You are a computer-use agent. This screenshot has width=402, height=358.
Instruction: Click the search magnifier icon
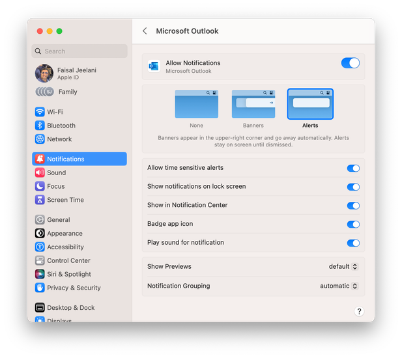click(38, 51)
